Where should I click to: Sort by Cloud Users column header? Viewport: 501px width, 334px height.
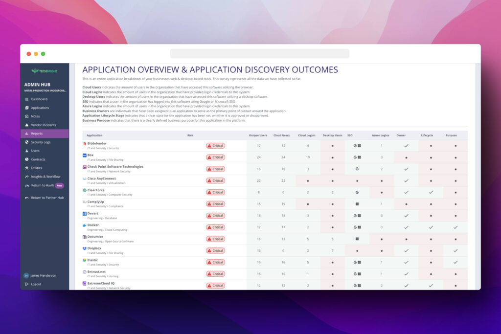[x=281, y=135]
